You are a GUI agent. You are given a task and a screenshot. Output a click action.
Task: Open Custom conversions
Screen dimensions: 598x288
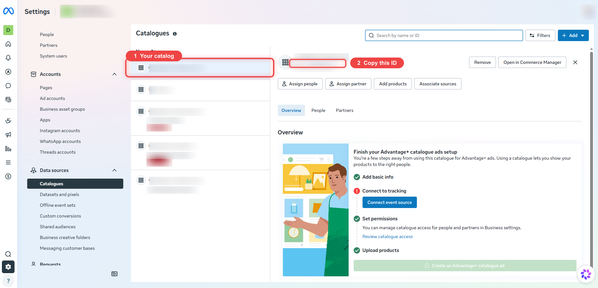click(60, 216)
